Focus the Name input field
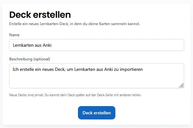 tap(97, 45)
